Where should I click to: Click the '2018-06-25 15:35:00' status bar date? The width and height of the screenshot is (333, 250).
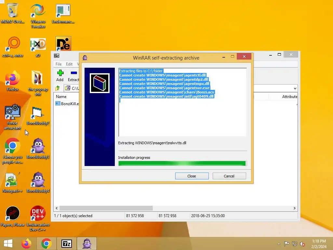[208, 215]
